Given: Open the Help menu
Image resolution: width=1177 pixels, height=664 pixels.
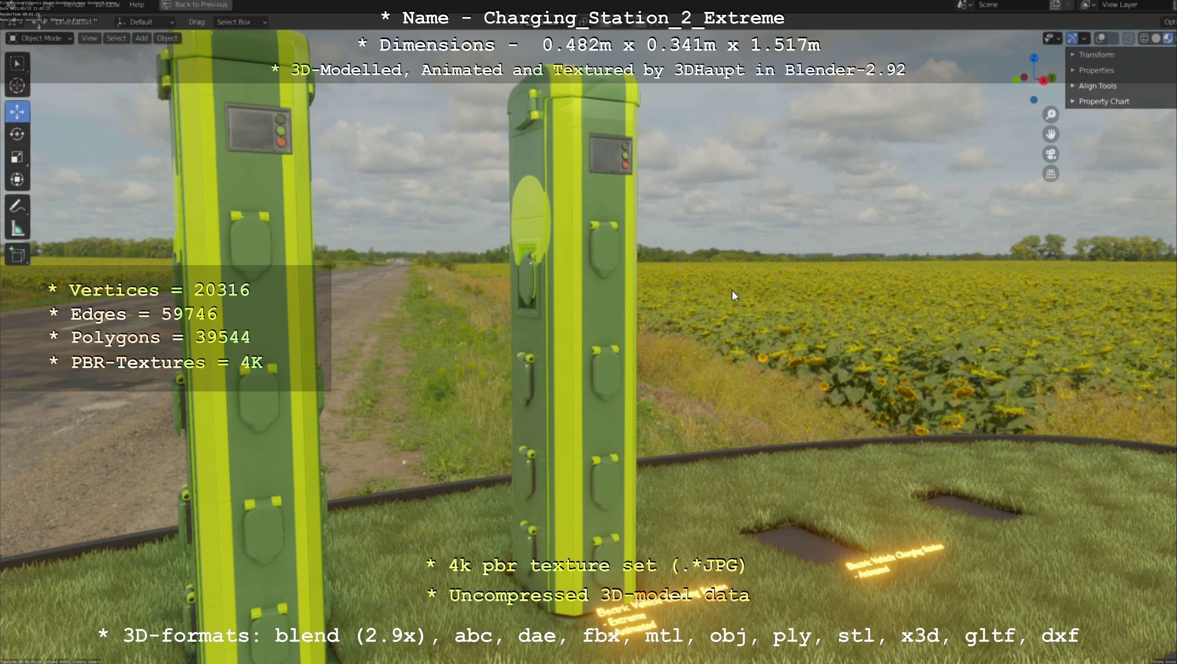Looking at the screenshot, I should coord(137,4).
